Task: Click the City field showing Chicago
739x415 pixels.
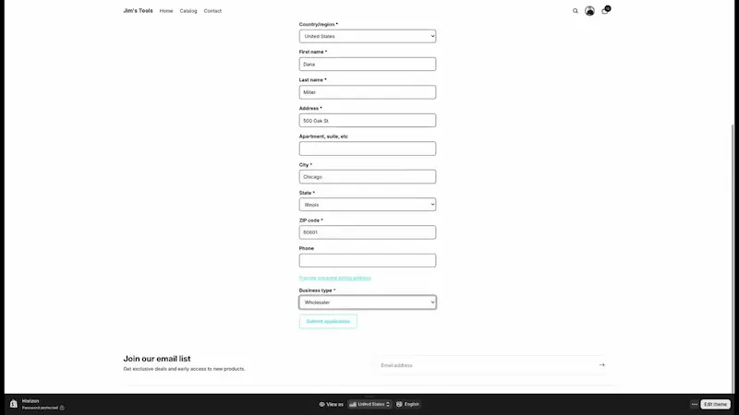Action: pos(367,177)
